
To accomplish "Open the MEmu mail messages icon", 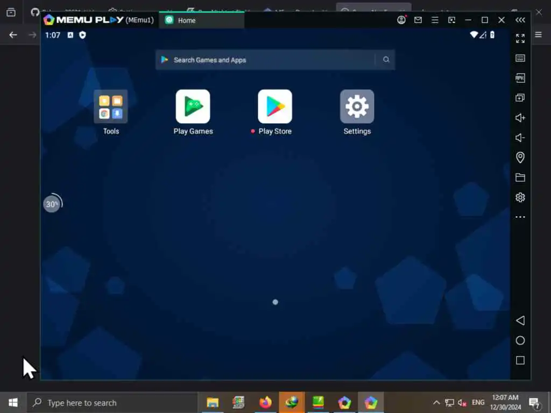I will (x=418, y=20).
